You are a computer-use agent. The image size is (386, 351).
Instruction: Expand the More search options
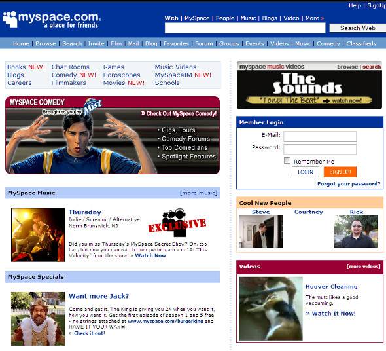pyautogui.click(x=315, y=18)
